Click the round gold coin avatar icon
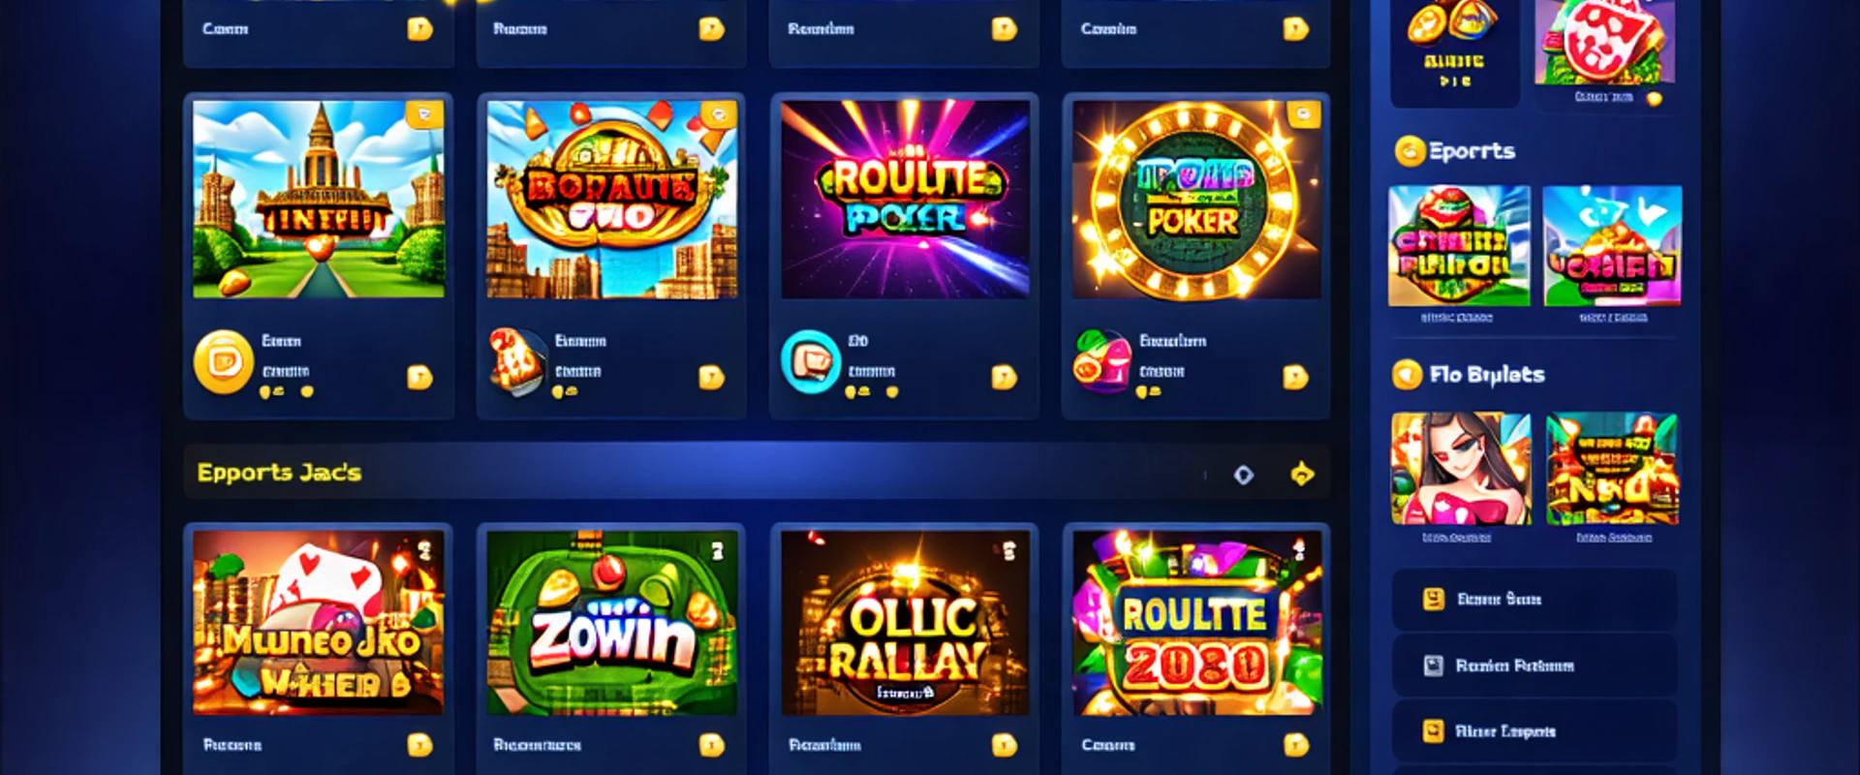Image resolution: width=1860 pixels, height=775 pixels. 224,362
